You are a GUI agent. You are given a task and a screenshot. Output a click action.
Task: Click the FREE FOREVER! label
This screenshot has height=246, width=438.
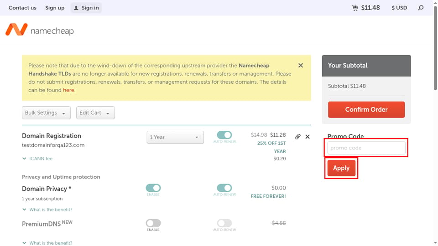click(x=268, y=196)
